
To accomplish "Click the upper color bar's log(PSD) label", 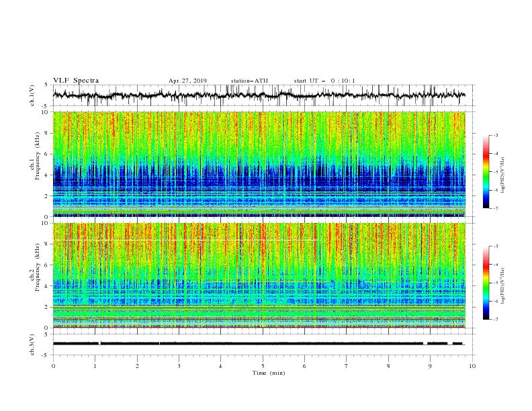I will pos(503,175).
